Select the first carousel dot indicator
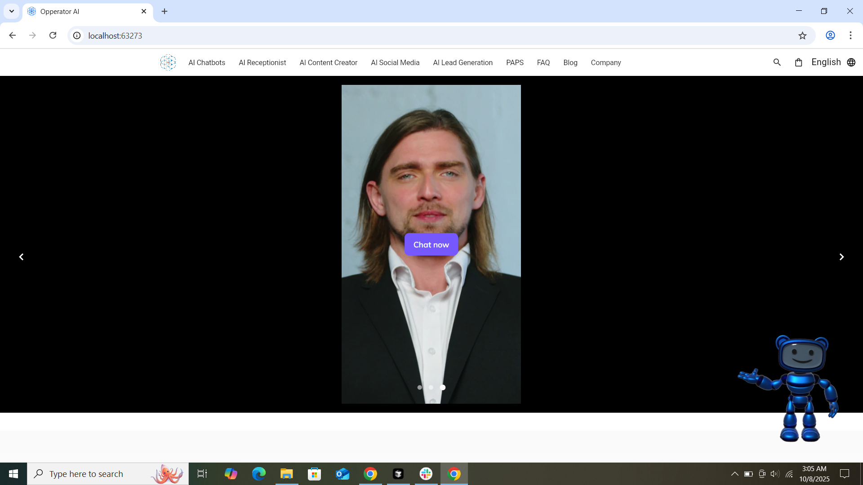This screenshot has width=863, height=485. pyautogui.click(x=419, y=387)
